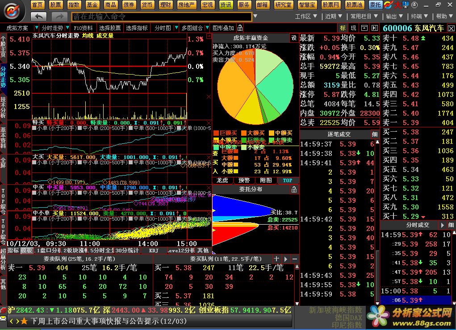Click the 细 detail button on 分时成交
Viewport: 456px width, 330px height.
tap(451, 225)
